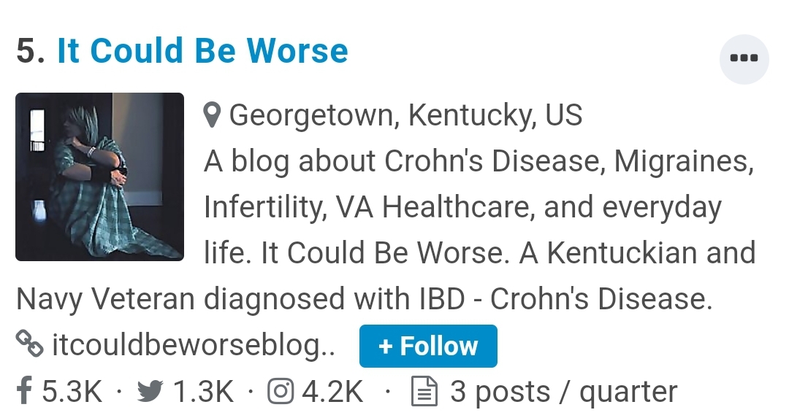The height and width of the screenshot is (418, 789).
Task: Click the Twitter bird icon
Action: (150, 392)
